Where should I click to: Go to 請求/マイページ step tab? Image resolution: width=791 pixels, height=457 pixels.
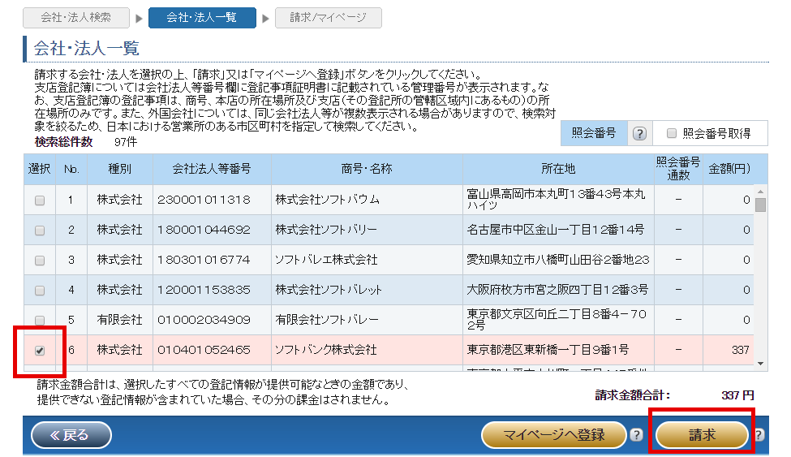pos(329,18)
